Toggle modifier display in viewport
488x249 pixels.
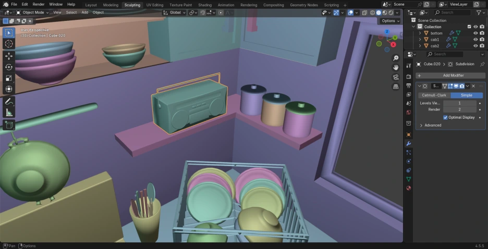point(456,86)
